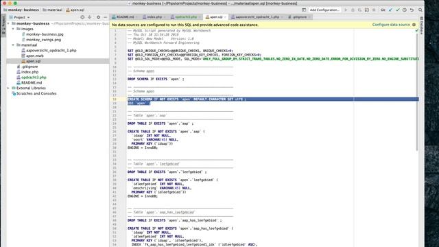Click Configure data source link
Screen dimensions: 439x247
click(x=391, y=25)
